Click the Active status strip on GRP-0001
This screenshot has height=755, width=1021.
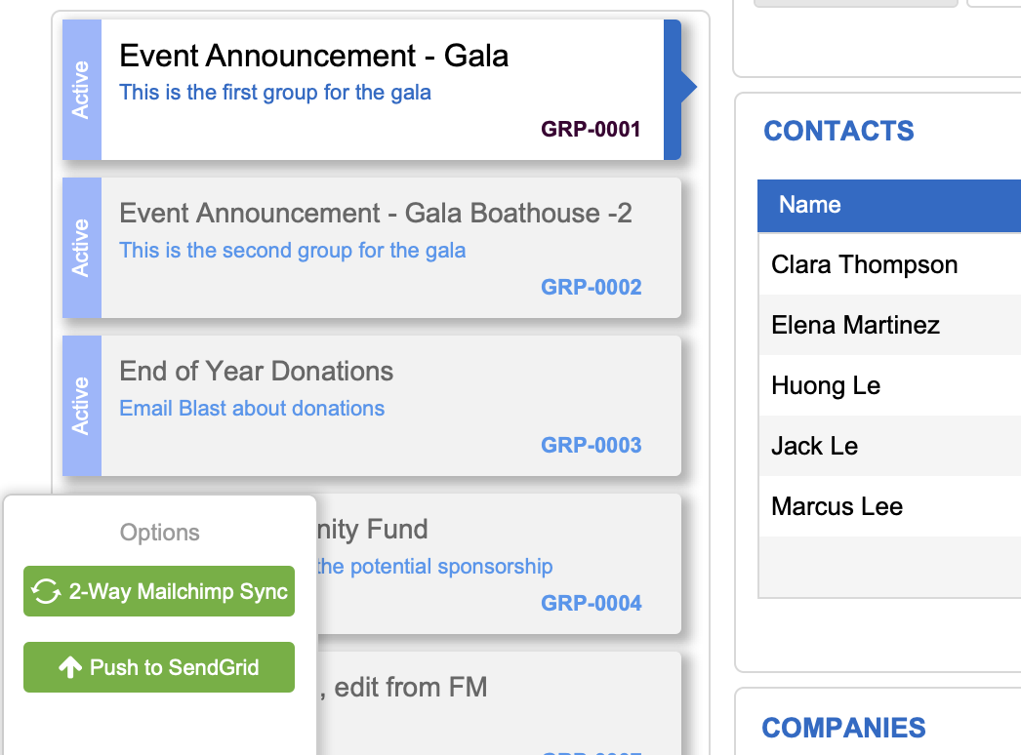[81, 90]
